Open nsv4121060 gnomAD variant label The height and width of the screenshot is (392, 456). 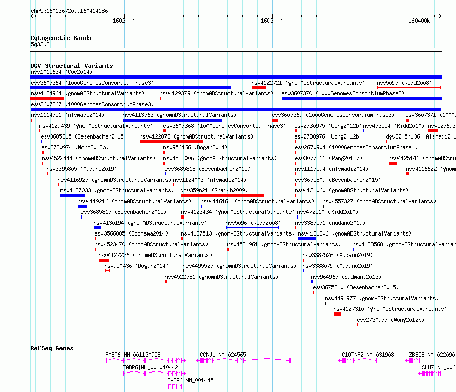tap(351, 190)
